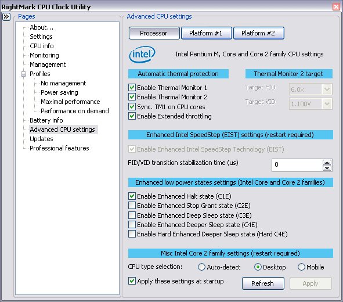Viewport: 343px width, 302px height.
Task: Click the Intel logo image
Action: [142, 54]
